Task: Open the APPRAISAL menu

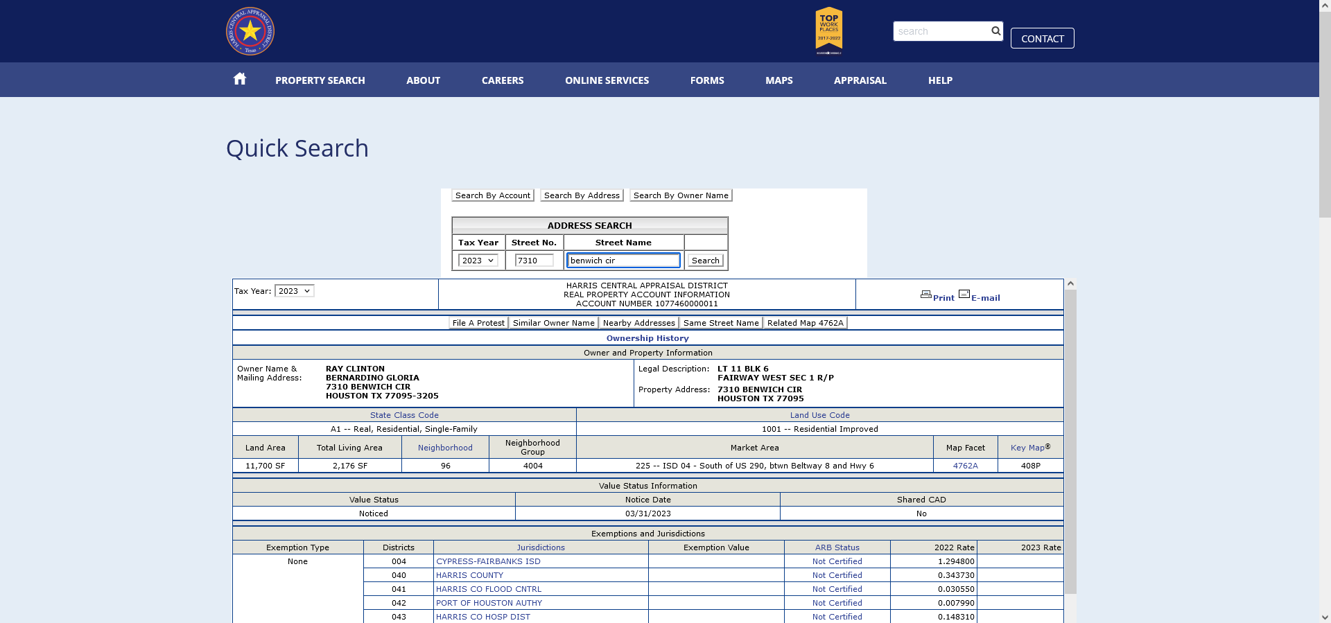Action: [x=860, y=80]
